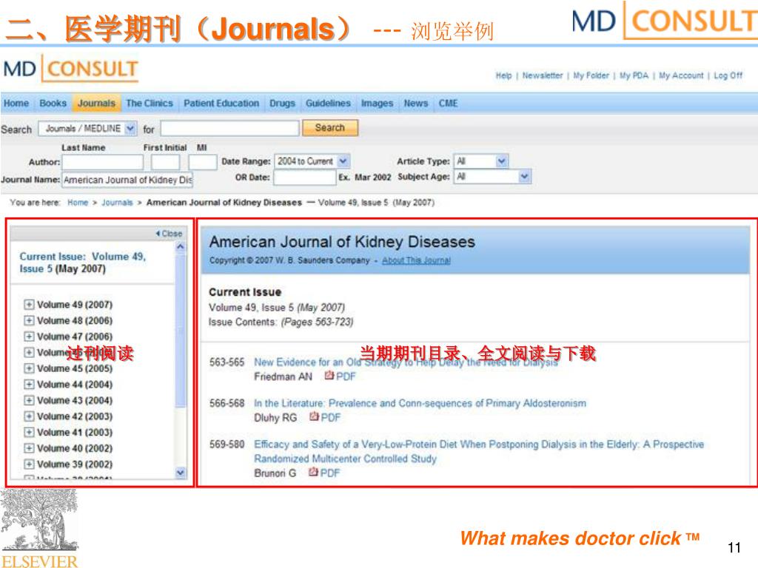This screenshot has width=758, height=568.
Task: Click the Journal Name field
Action: [127, 180]
